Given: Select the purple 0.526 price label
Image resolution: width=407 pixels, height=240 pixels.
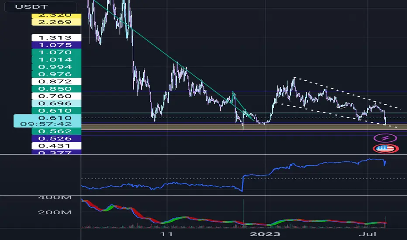Looking at the screenshot, I should [56, 138].
